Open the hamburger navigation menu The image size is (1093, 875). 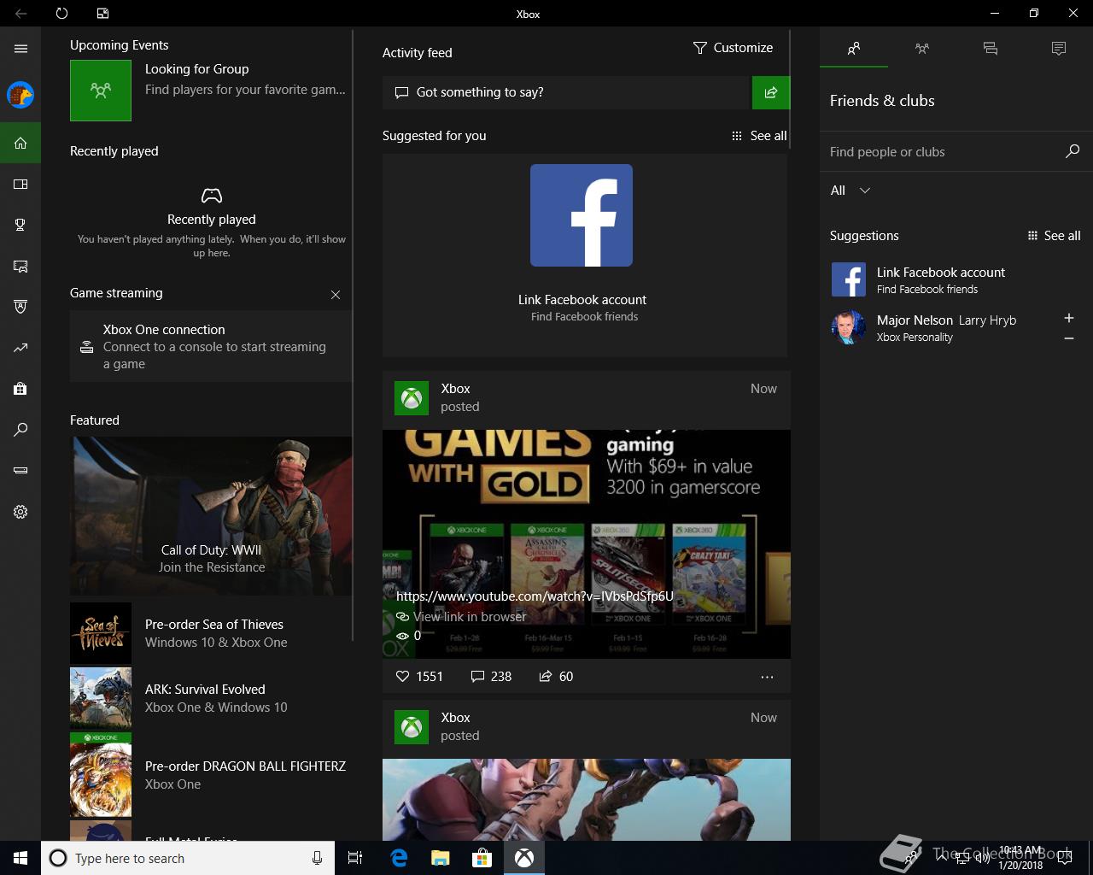[20, 49]
